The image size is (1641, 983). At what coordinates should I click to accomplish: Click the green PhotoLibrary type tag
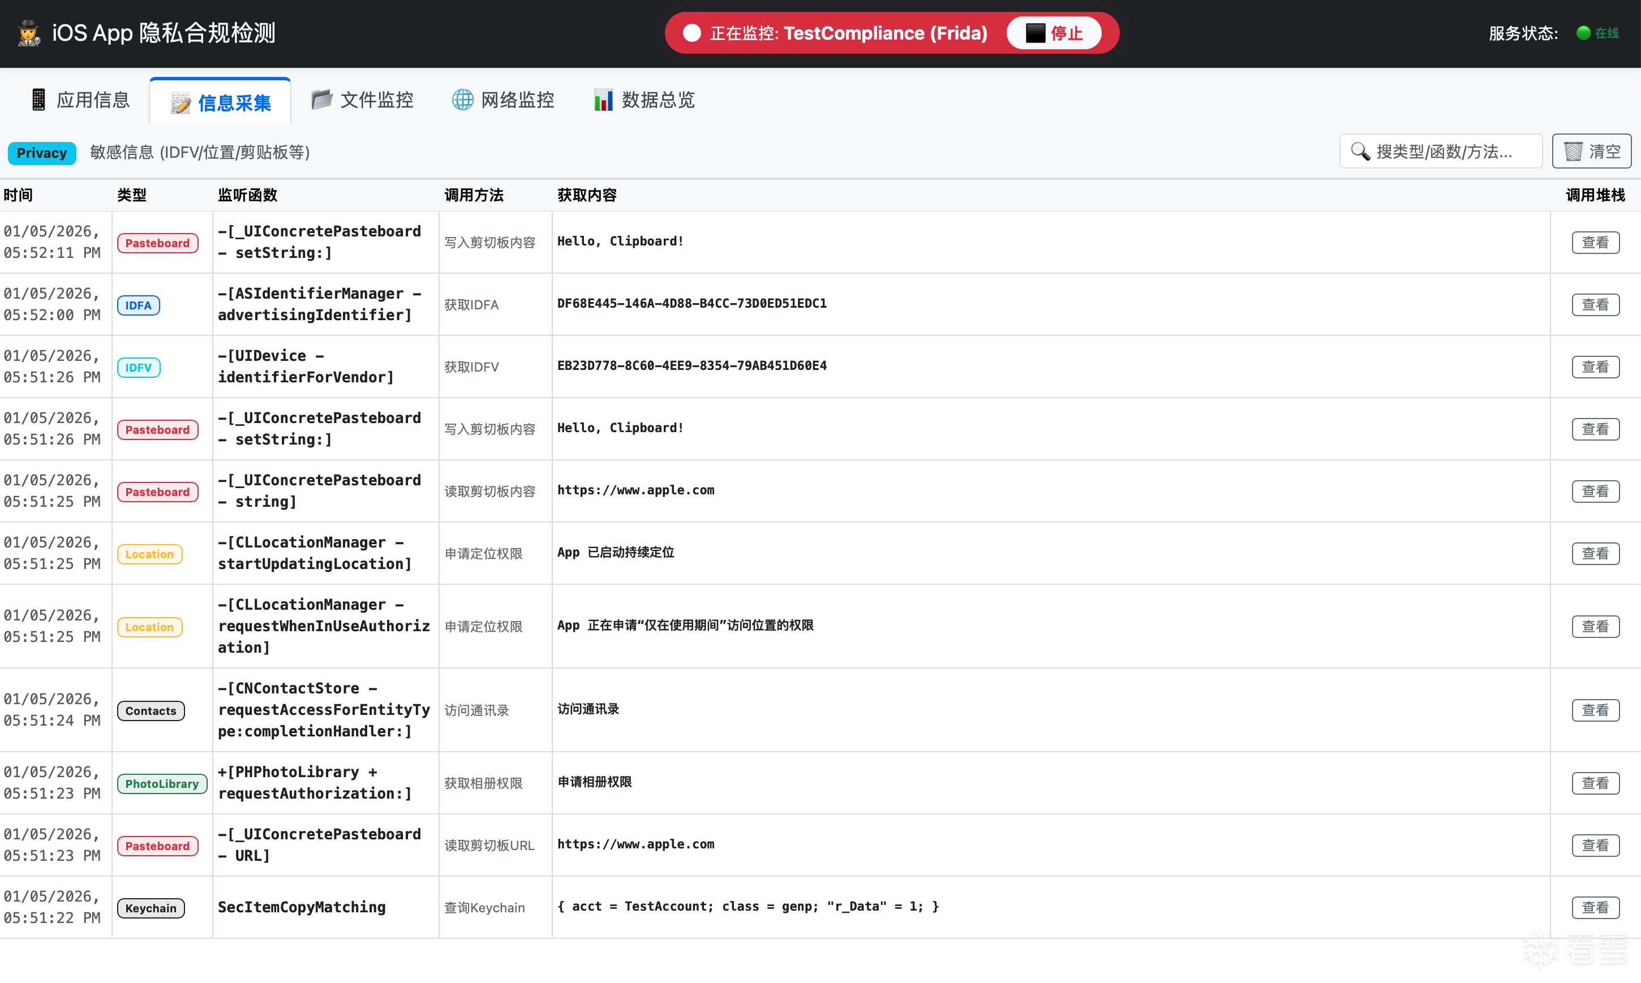(162, 783)
